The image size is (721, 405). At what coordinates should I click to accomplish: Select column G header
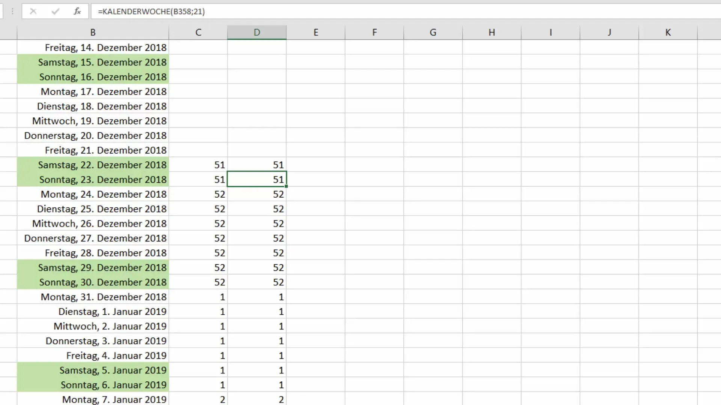[433, 32]
